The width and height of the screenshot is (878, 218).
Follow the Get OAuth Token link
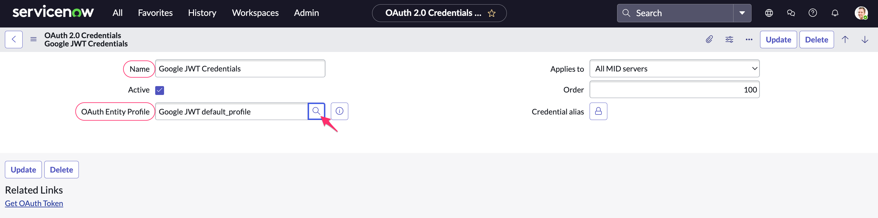point(34,203)
